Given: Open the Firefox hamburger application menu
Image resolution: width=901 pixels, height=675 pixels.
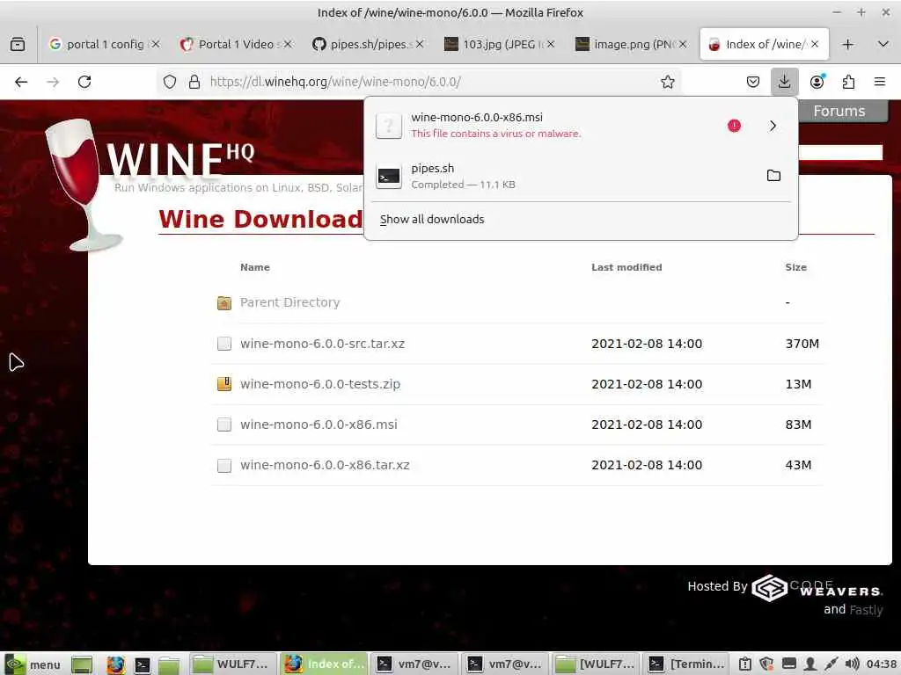Looking at the screenshot, I should (x=880, y=82).
